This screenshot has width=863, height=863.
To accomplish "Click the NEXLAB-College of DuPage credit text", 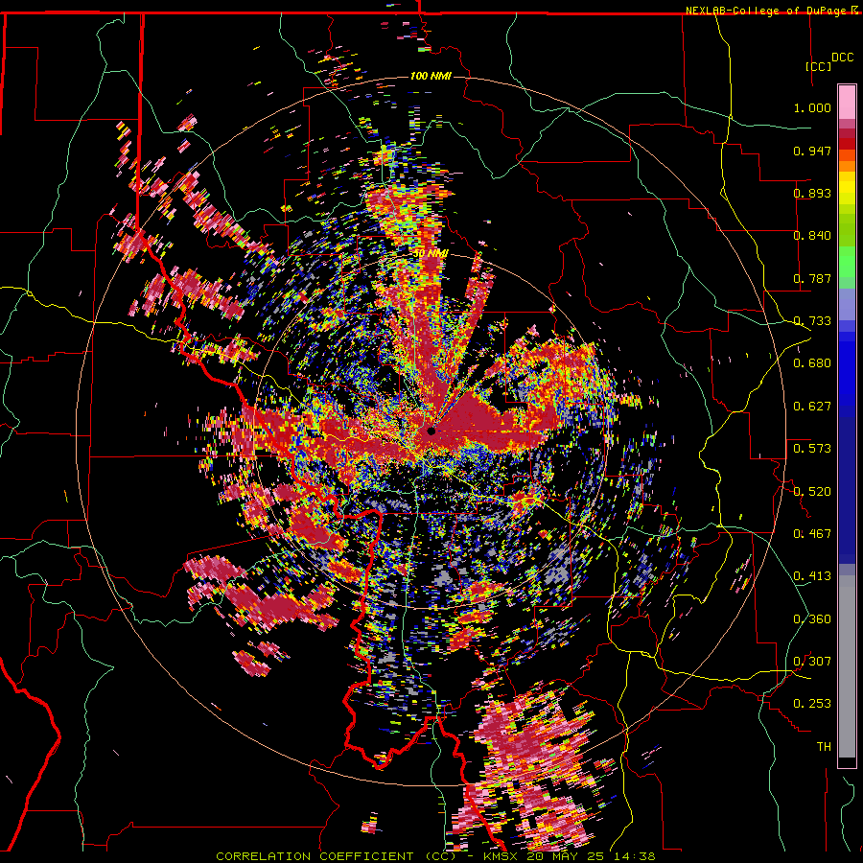I will 766,11.
